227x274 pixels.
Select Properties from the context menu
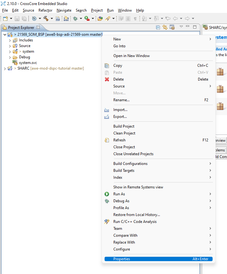point(121,259)
